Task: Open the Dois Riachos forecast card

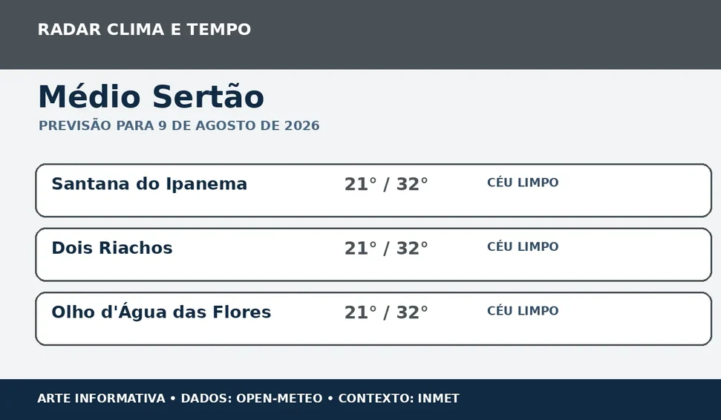Action: pyautogui.click(x=373, y=255)
